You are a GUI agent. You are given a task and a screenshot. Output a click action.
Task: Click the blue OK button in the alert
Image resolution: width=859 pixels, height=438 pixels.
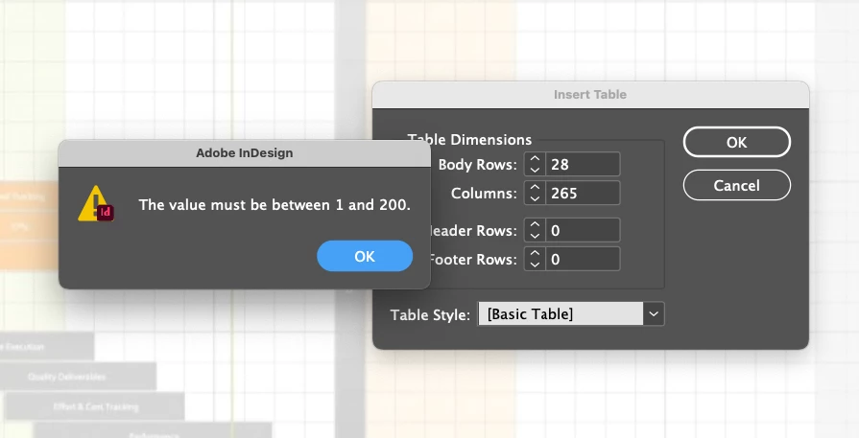pyautogui.click(x=365, y=256)
